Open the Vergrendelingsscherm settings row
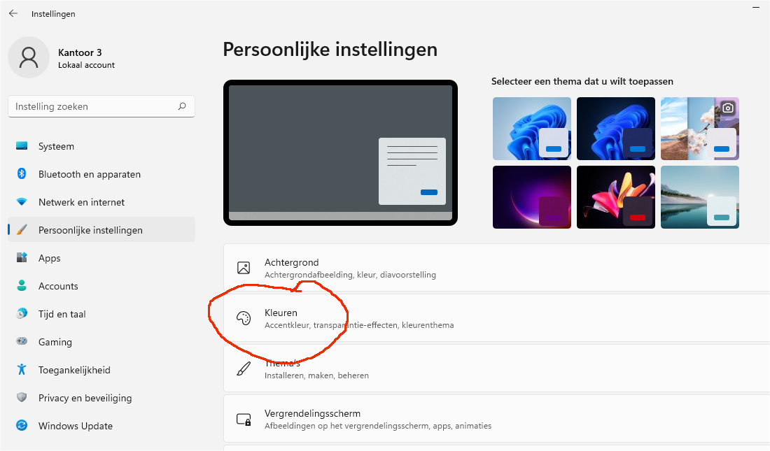The width and height of the screenshot is (770, 451). 496,419
